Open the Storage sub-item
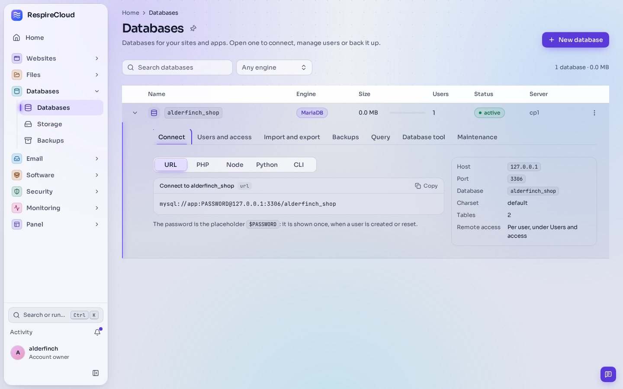 click(61, 124)
